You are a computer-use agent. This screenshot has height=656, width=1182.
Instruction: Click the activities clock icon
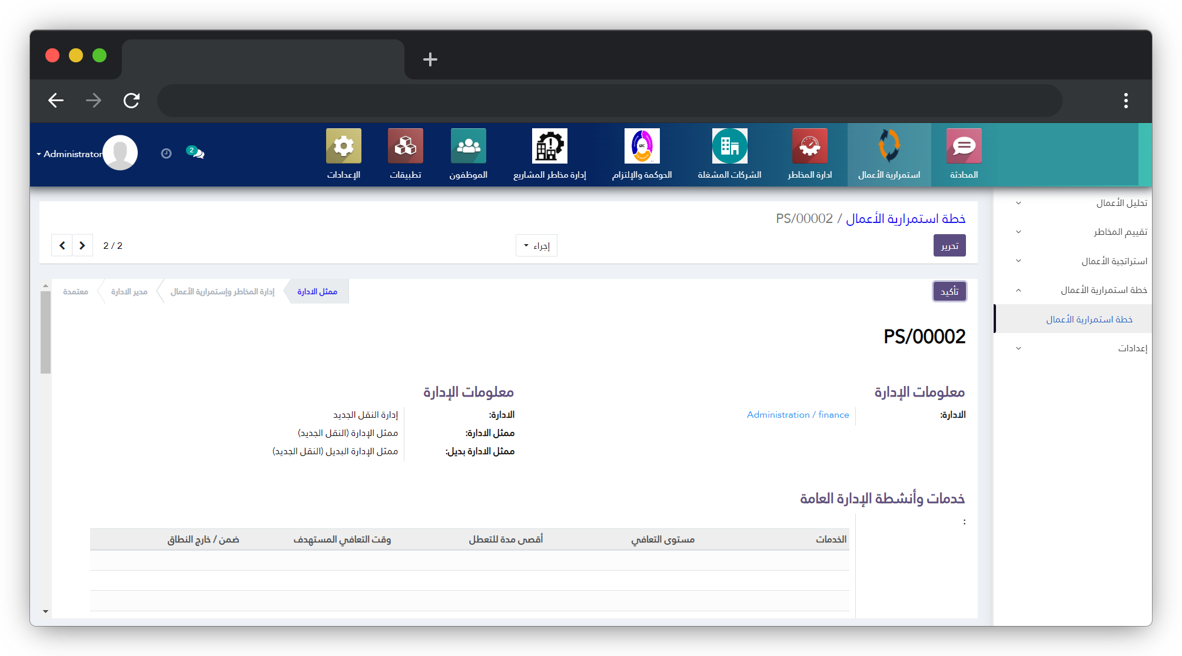[166, 154]
